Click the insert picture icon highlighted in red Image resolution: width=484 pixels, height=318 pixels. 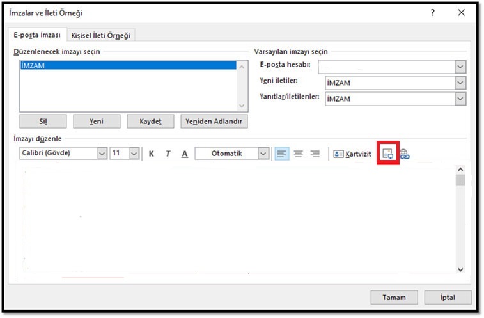click(x=387, y=154)
